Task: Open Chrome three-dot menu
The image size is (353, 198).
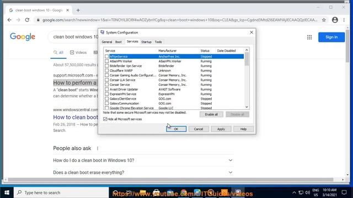Action: pyautogui.click(x=344, y=20)
